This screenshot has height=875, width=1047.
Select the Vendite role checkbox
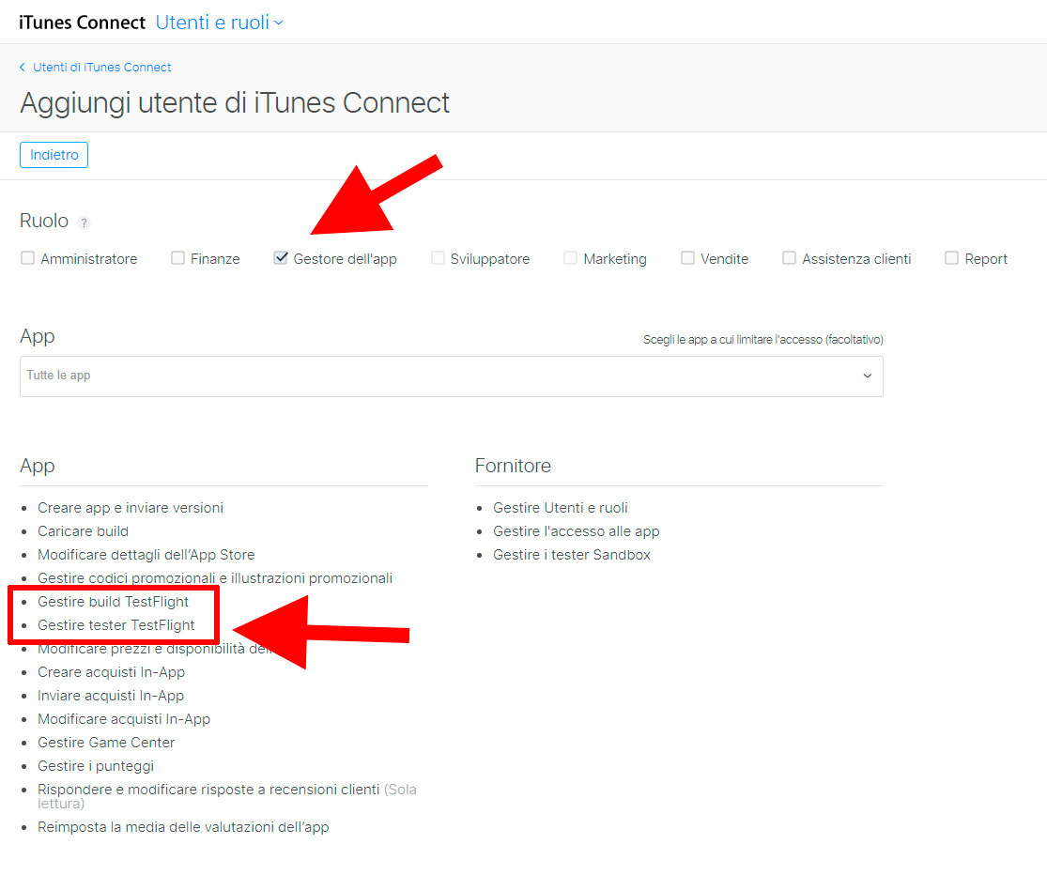[x=687, y=257]
